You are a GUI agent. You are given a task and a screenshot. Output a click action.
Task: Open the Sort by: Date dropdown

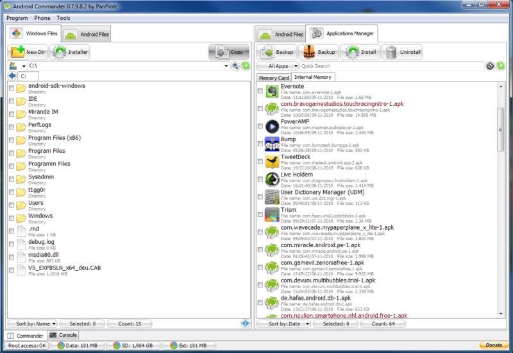284,323
